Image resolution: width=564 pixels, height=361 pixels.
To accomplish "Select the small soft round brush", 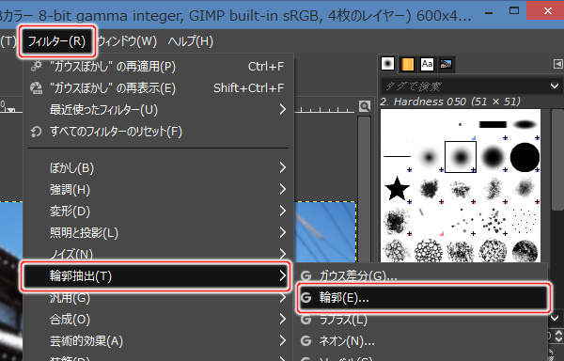I will [x=429, y=157].
